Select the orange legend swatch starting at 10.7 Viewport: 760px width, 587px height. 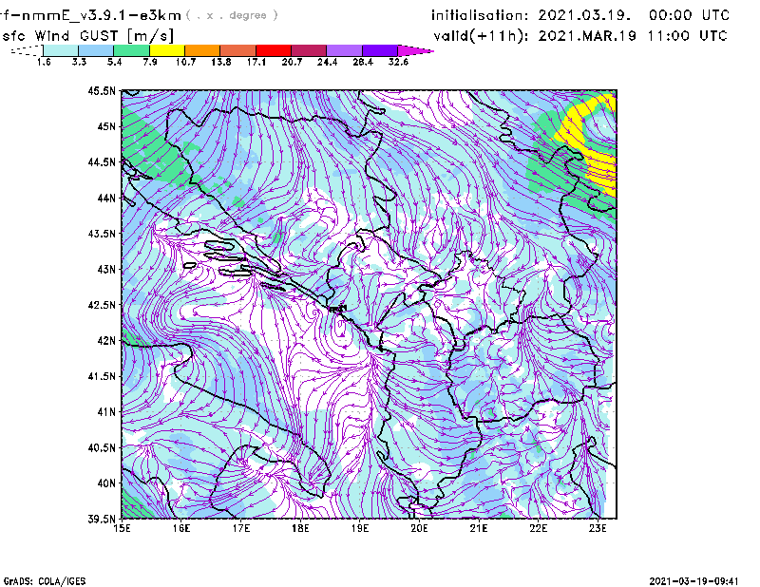(202, 50)
